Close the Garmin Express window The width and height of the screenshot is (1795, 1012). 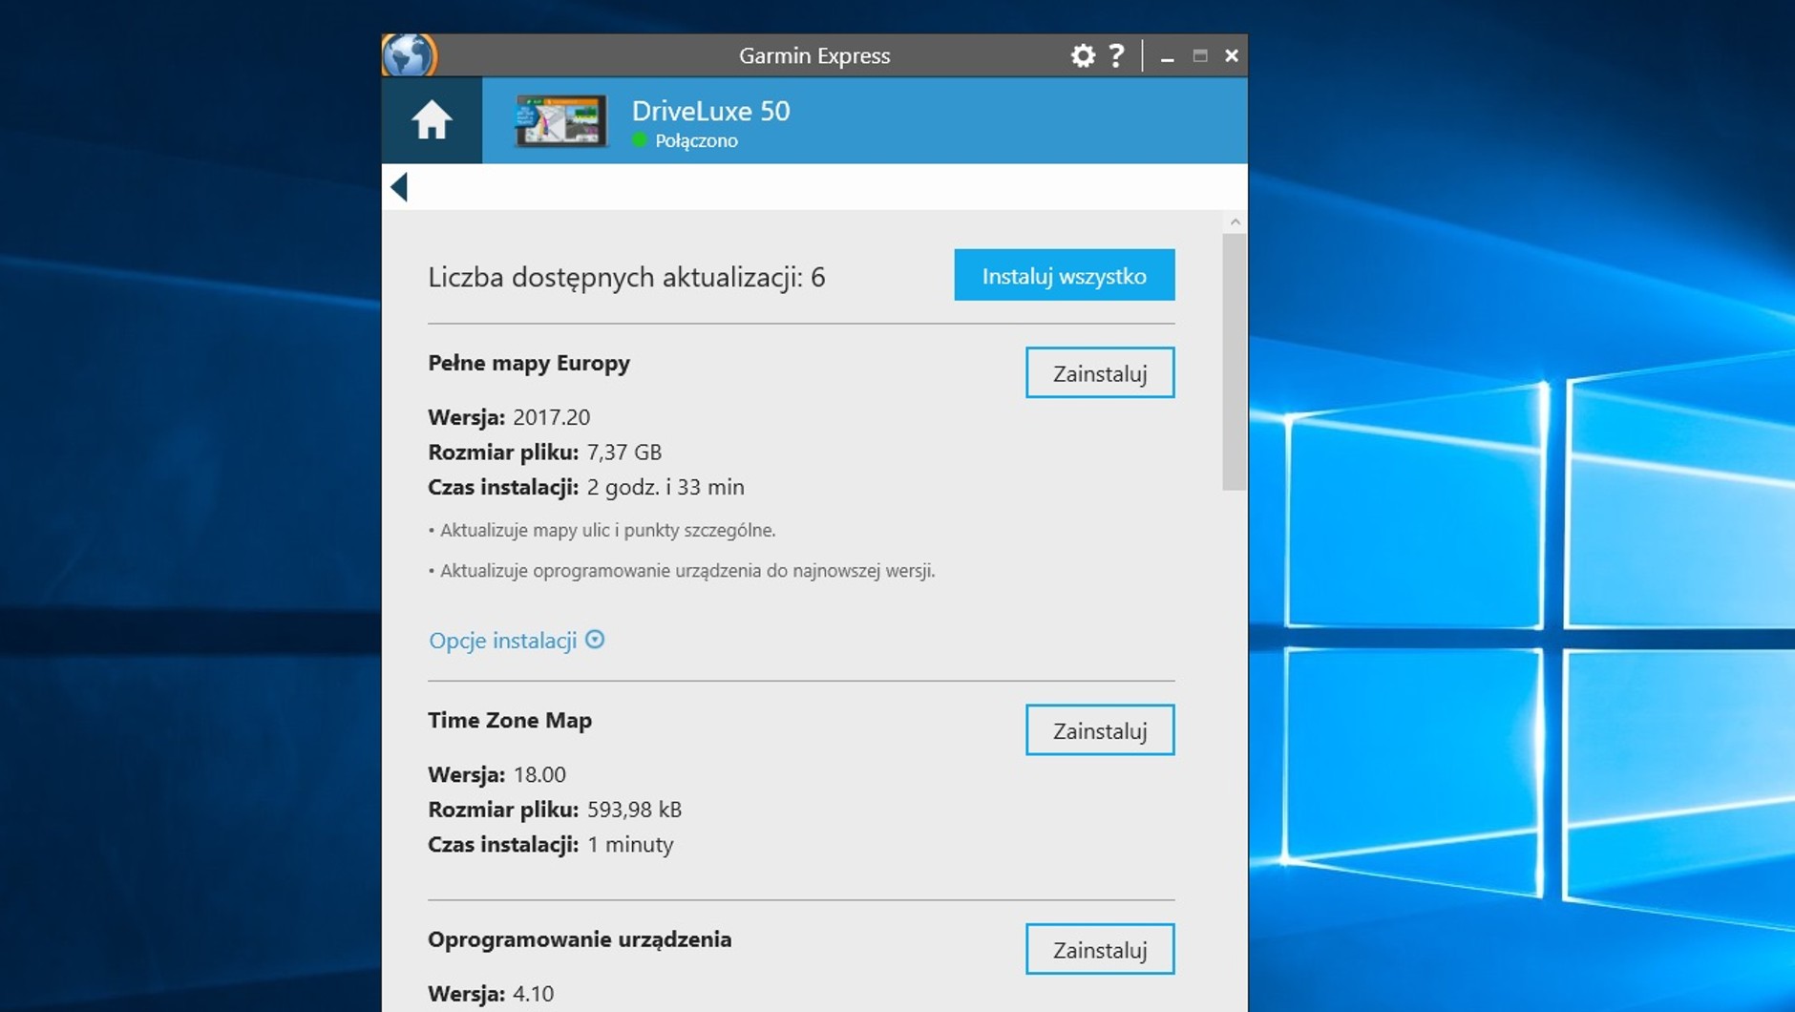click(x=1232, y=56)
